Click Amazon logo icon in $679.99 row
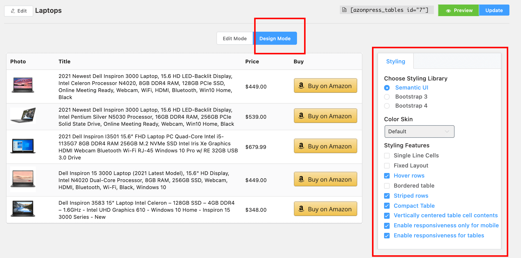521x258 pixels. click(x=301, y=146)
